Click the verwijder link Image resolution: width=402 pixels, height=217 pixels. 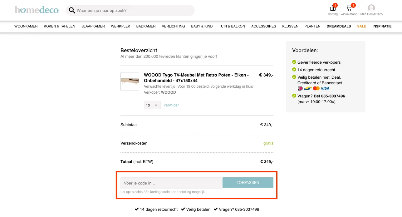coord(171,105)
